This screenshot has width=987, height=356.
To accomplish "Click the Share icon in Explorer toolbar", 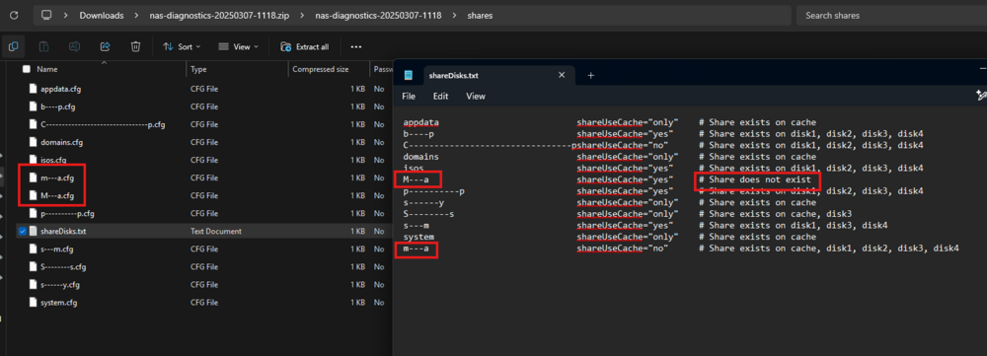I will point(106,46).
